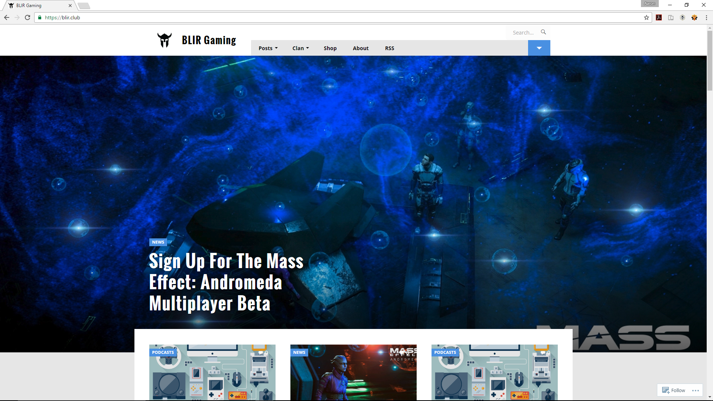Bookmark this page with the star icon
713x401 pixels.
coord(647,17)
